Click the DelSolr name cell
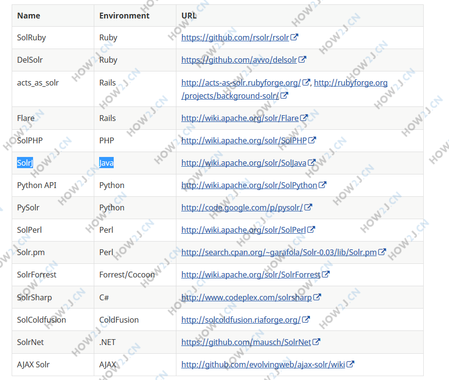The image size is (449, 380). pos(52,60)
